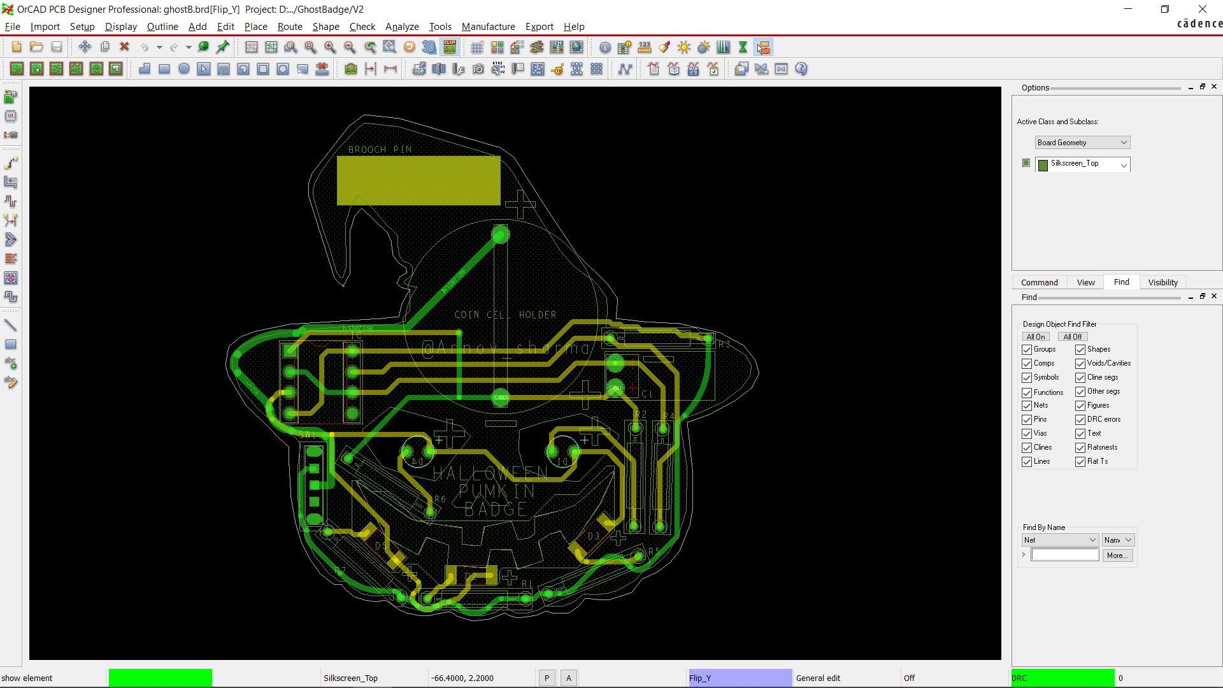Open the Manufacture menu
This screenshot has height=688, width=1223.
(488, 27)
